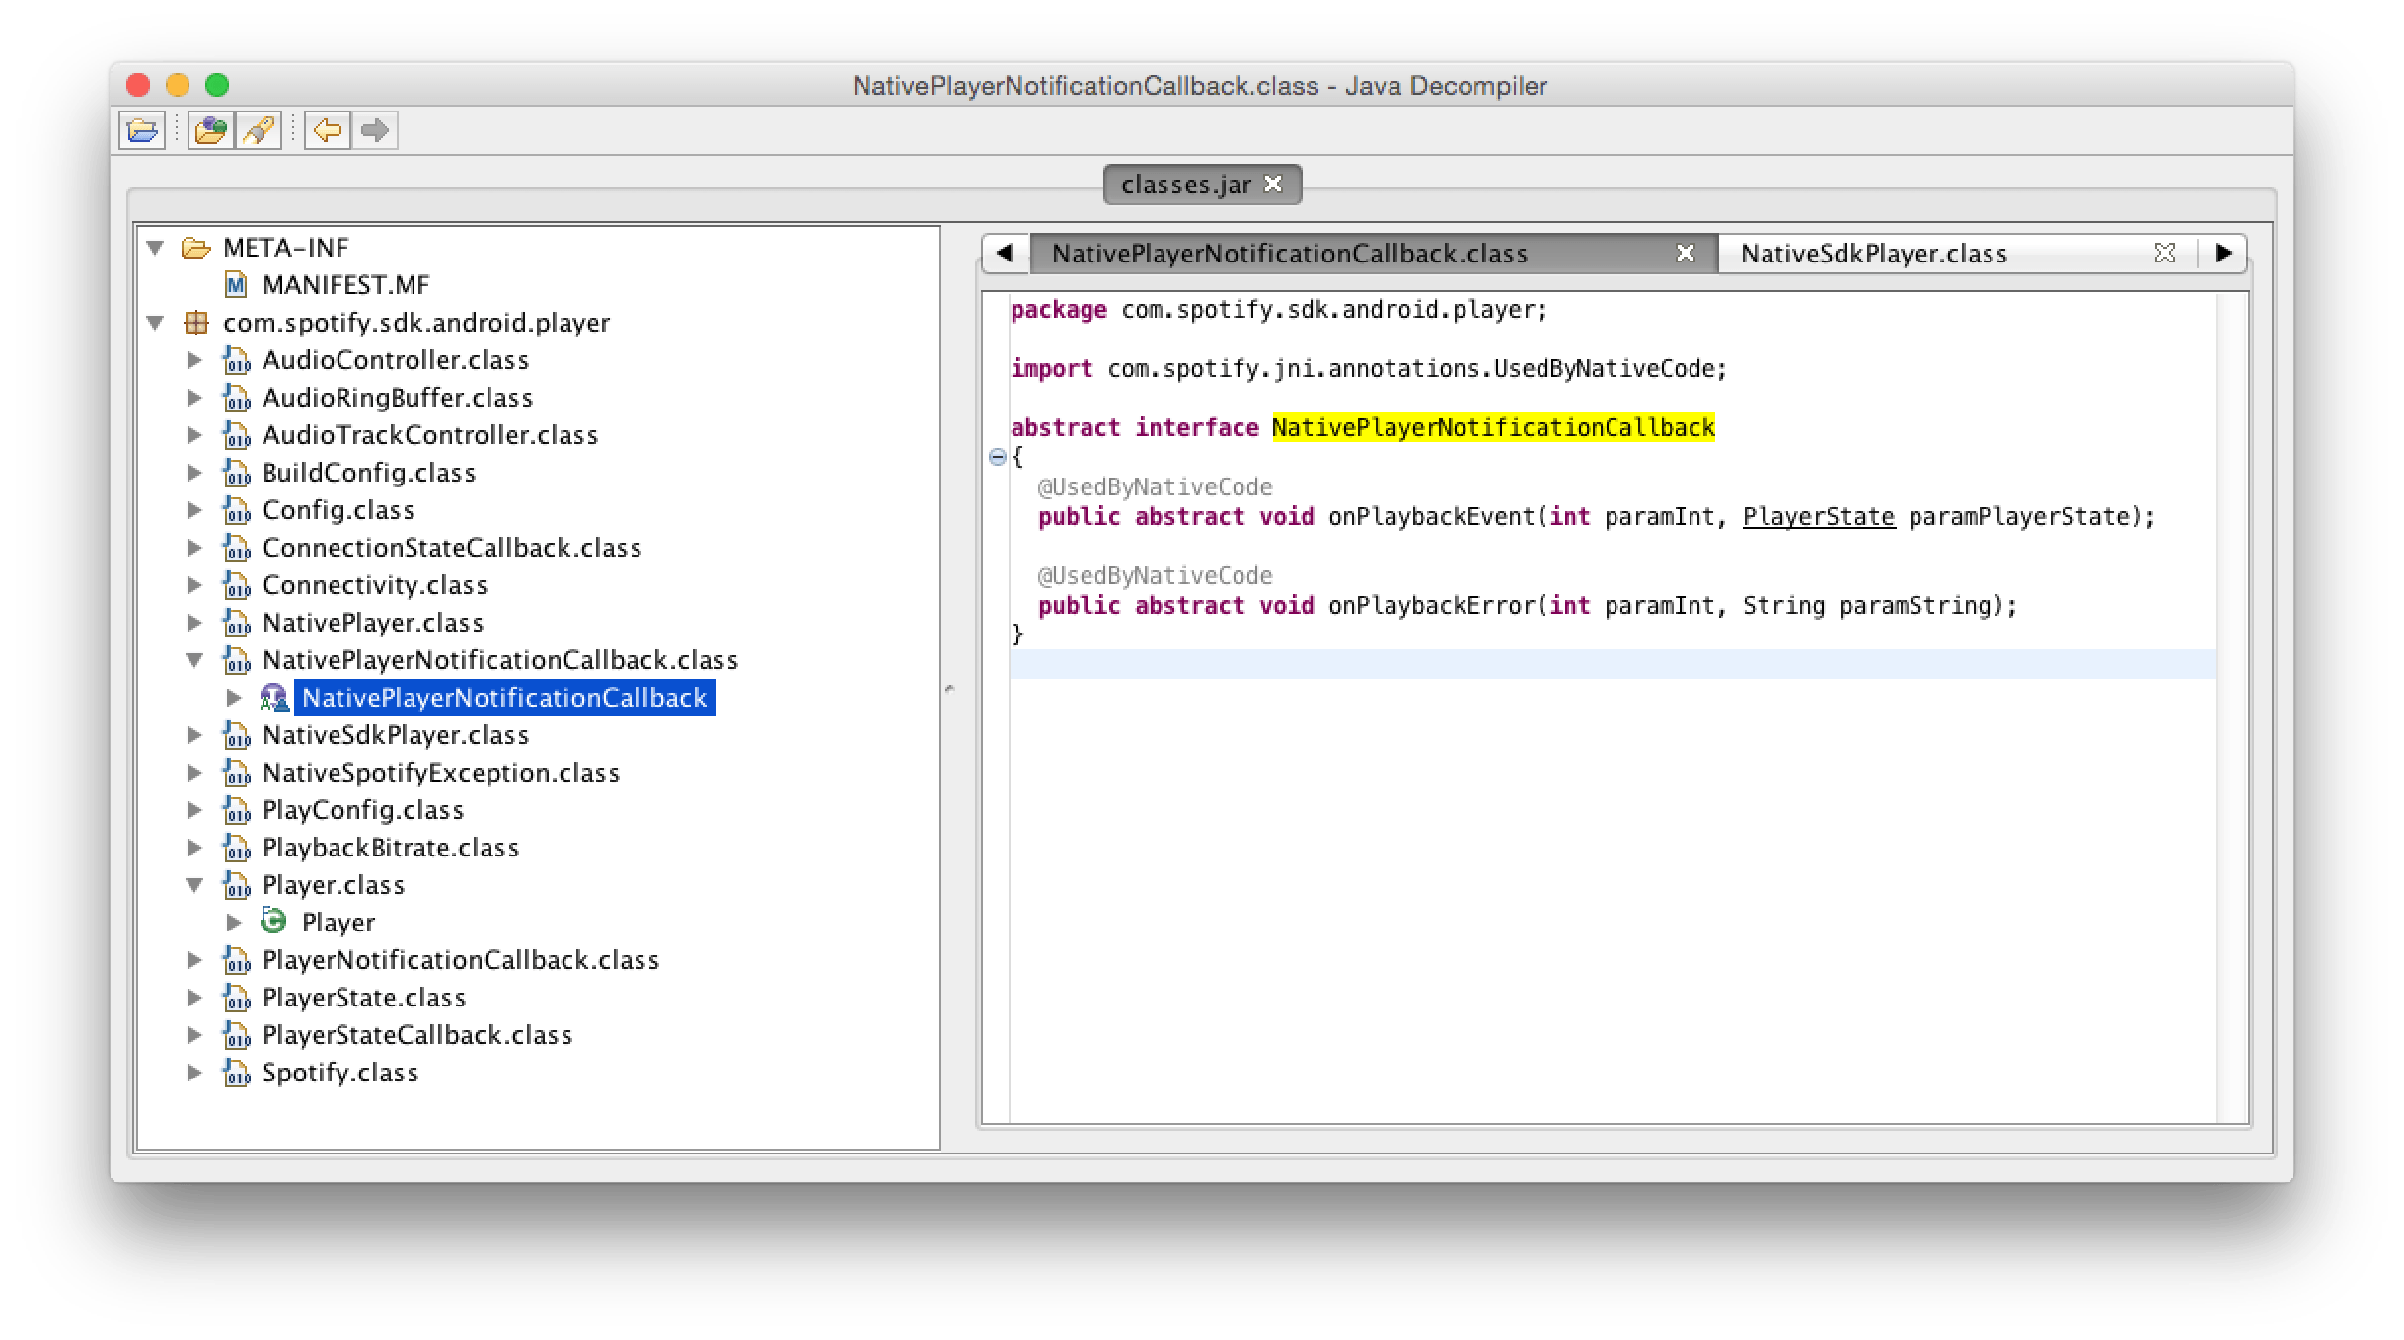The width and height of the screenshot is (2404, 1340).
Task: Expand the Player class members
Action: coord(235,923)
